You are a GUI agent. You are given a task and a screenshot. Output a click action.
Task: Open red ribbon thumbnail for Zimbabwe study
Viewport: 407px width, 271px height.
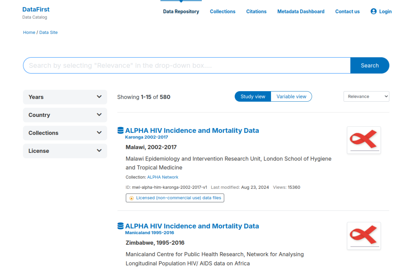coord(364,236)
